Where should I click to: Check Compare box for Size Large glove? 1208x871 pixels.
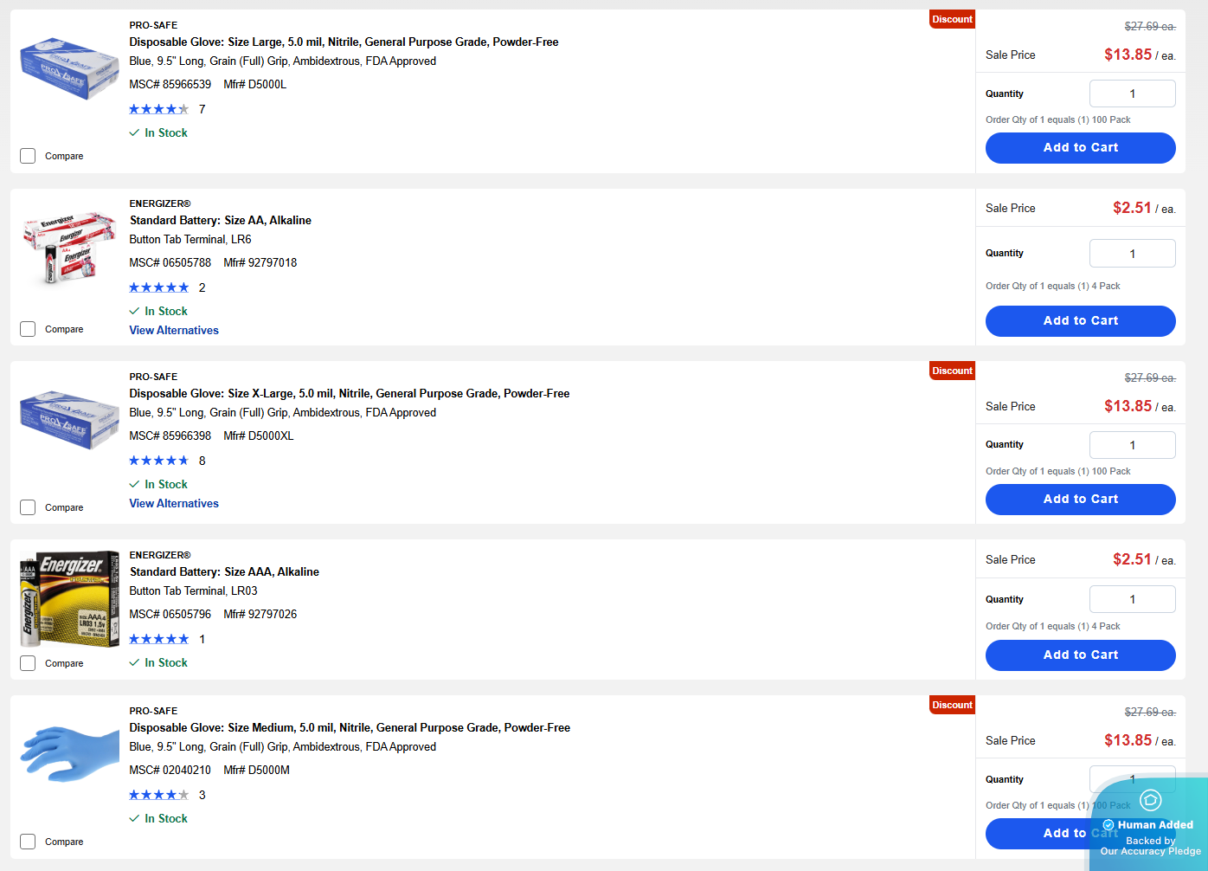point(28,156)
